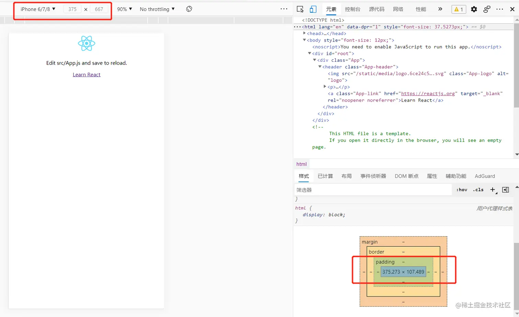This screenshot has width=519, height=317.
Task: Switch to the 元素 tab
Action: click(x=331, y=9)
